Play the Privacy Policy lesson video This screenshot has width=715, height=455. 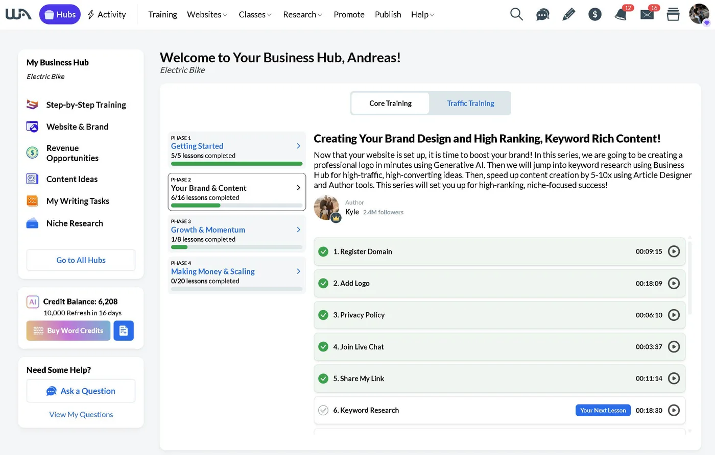click(x=674, y=315)
